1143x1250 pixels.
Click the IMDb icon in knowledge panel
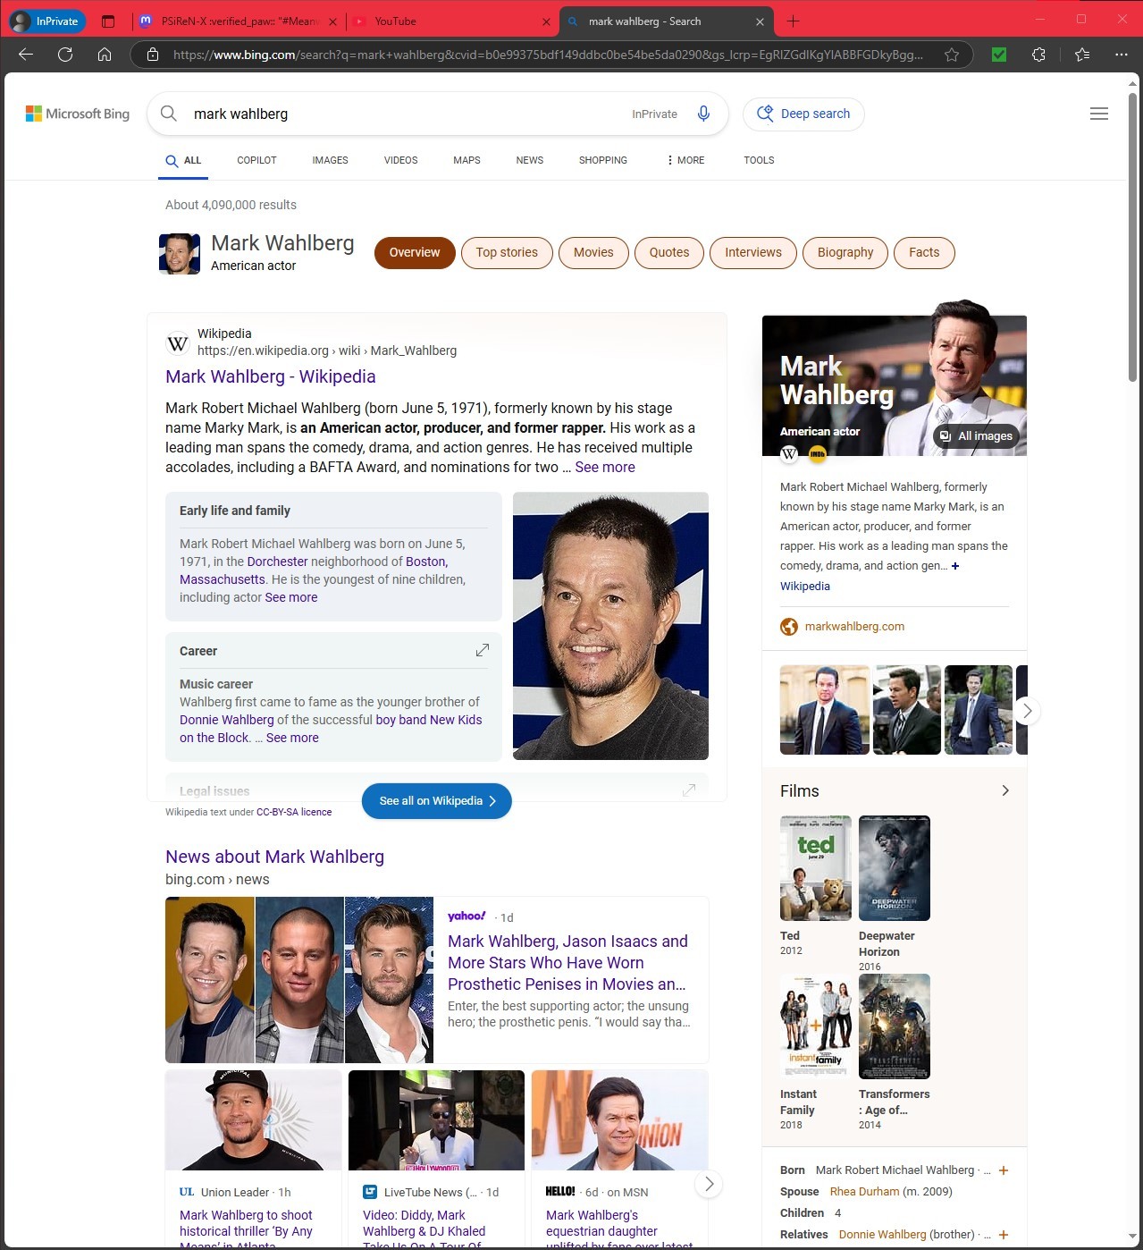818,454
